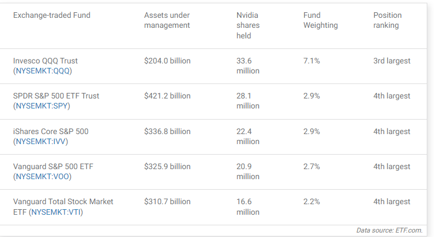Viewport: 434px width, 237px height.
Task: Follow the NYSEMKT:IVV ticker link
Action: (42, 142)
